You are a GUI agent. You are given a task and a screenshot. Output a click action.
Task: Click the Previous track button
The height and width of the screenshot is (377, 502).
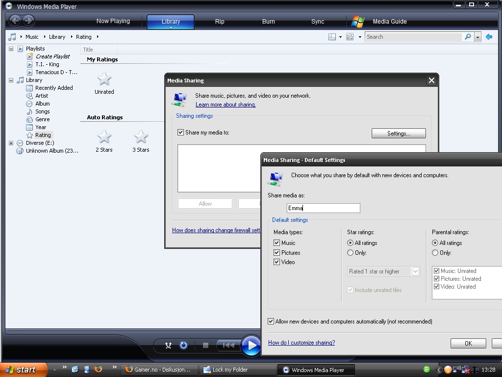[228, 345]
